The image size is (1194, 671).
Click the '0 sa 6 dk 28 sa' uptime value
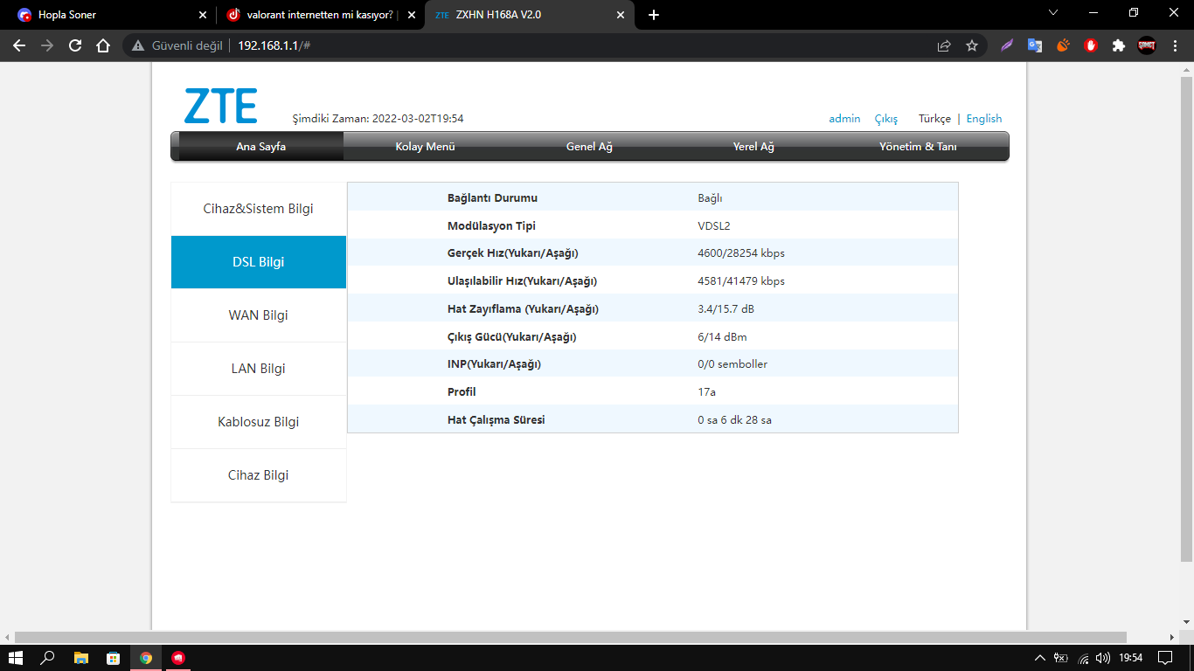pyautogui.click(x=734, y=420)
